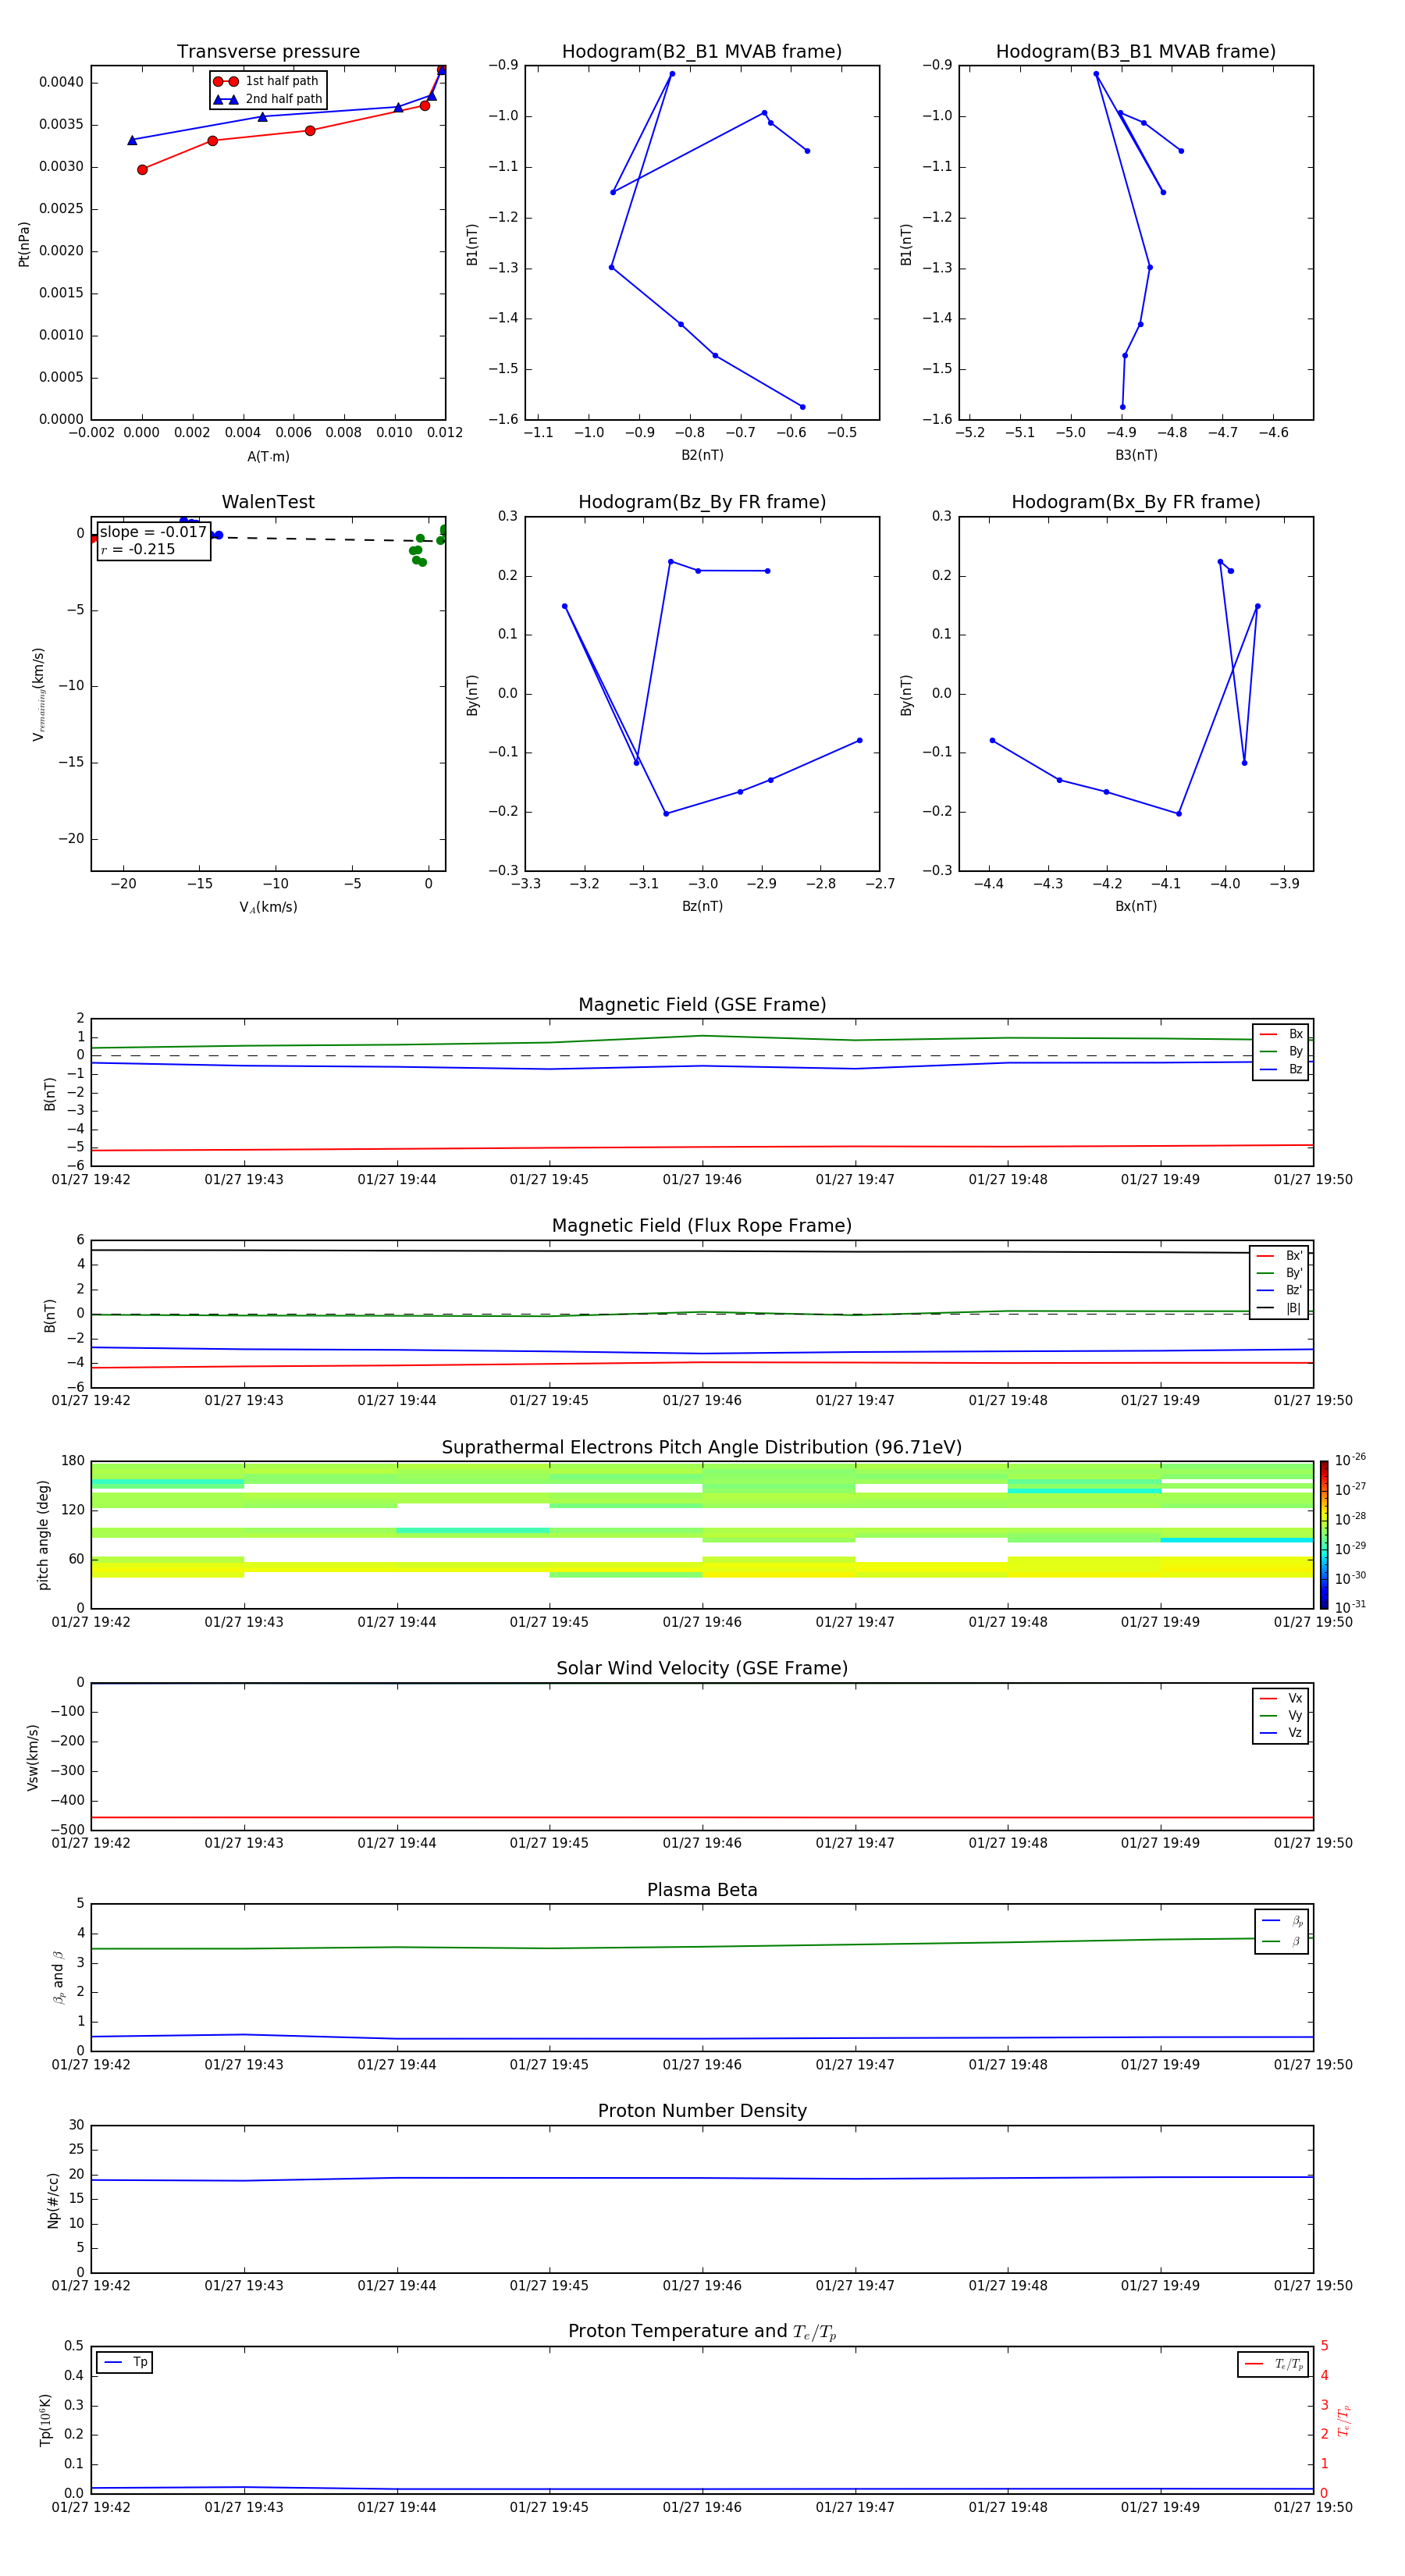Select the "Np(#/cc)" y-axis label
The image size is (1405, 2576).
tap(53, 2200)
